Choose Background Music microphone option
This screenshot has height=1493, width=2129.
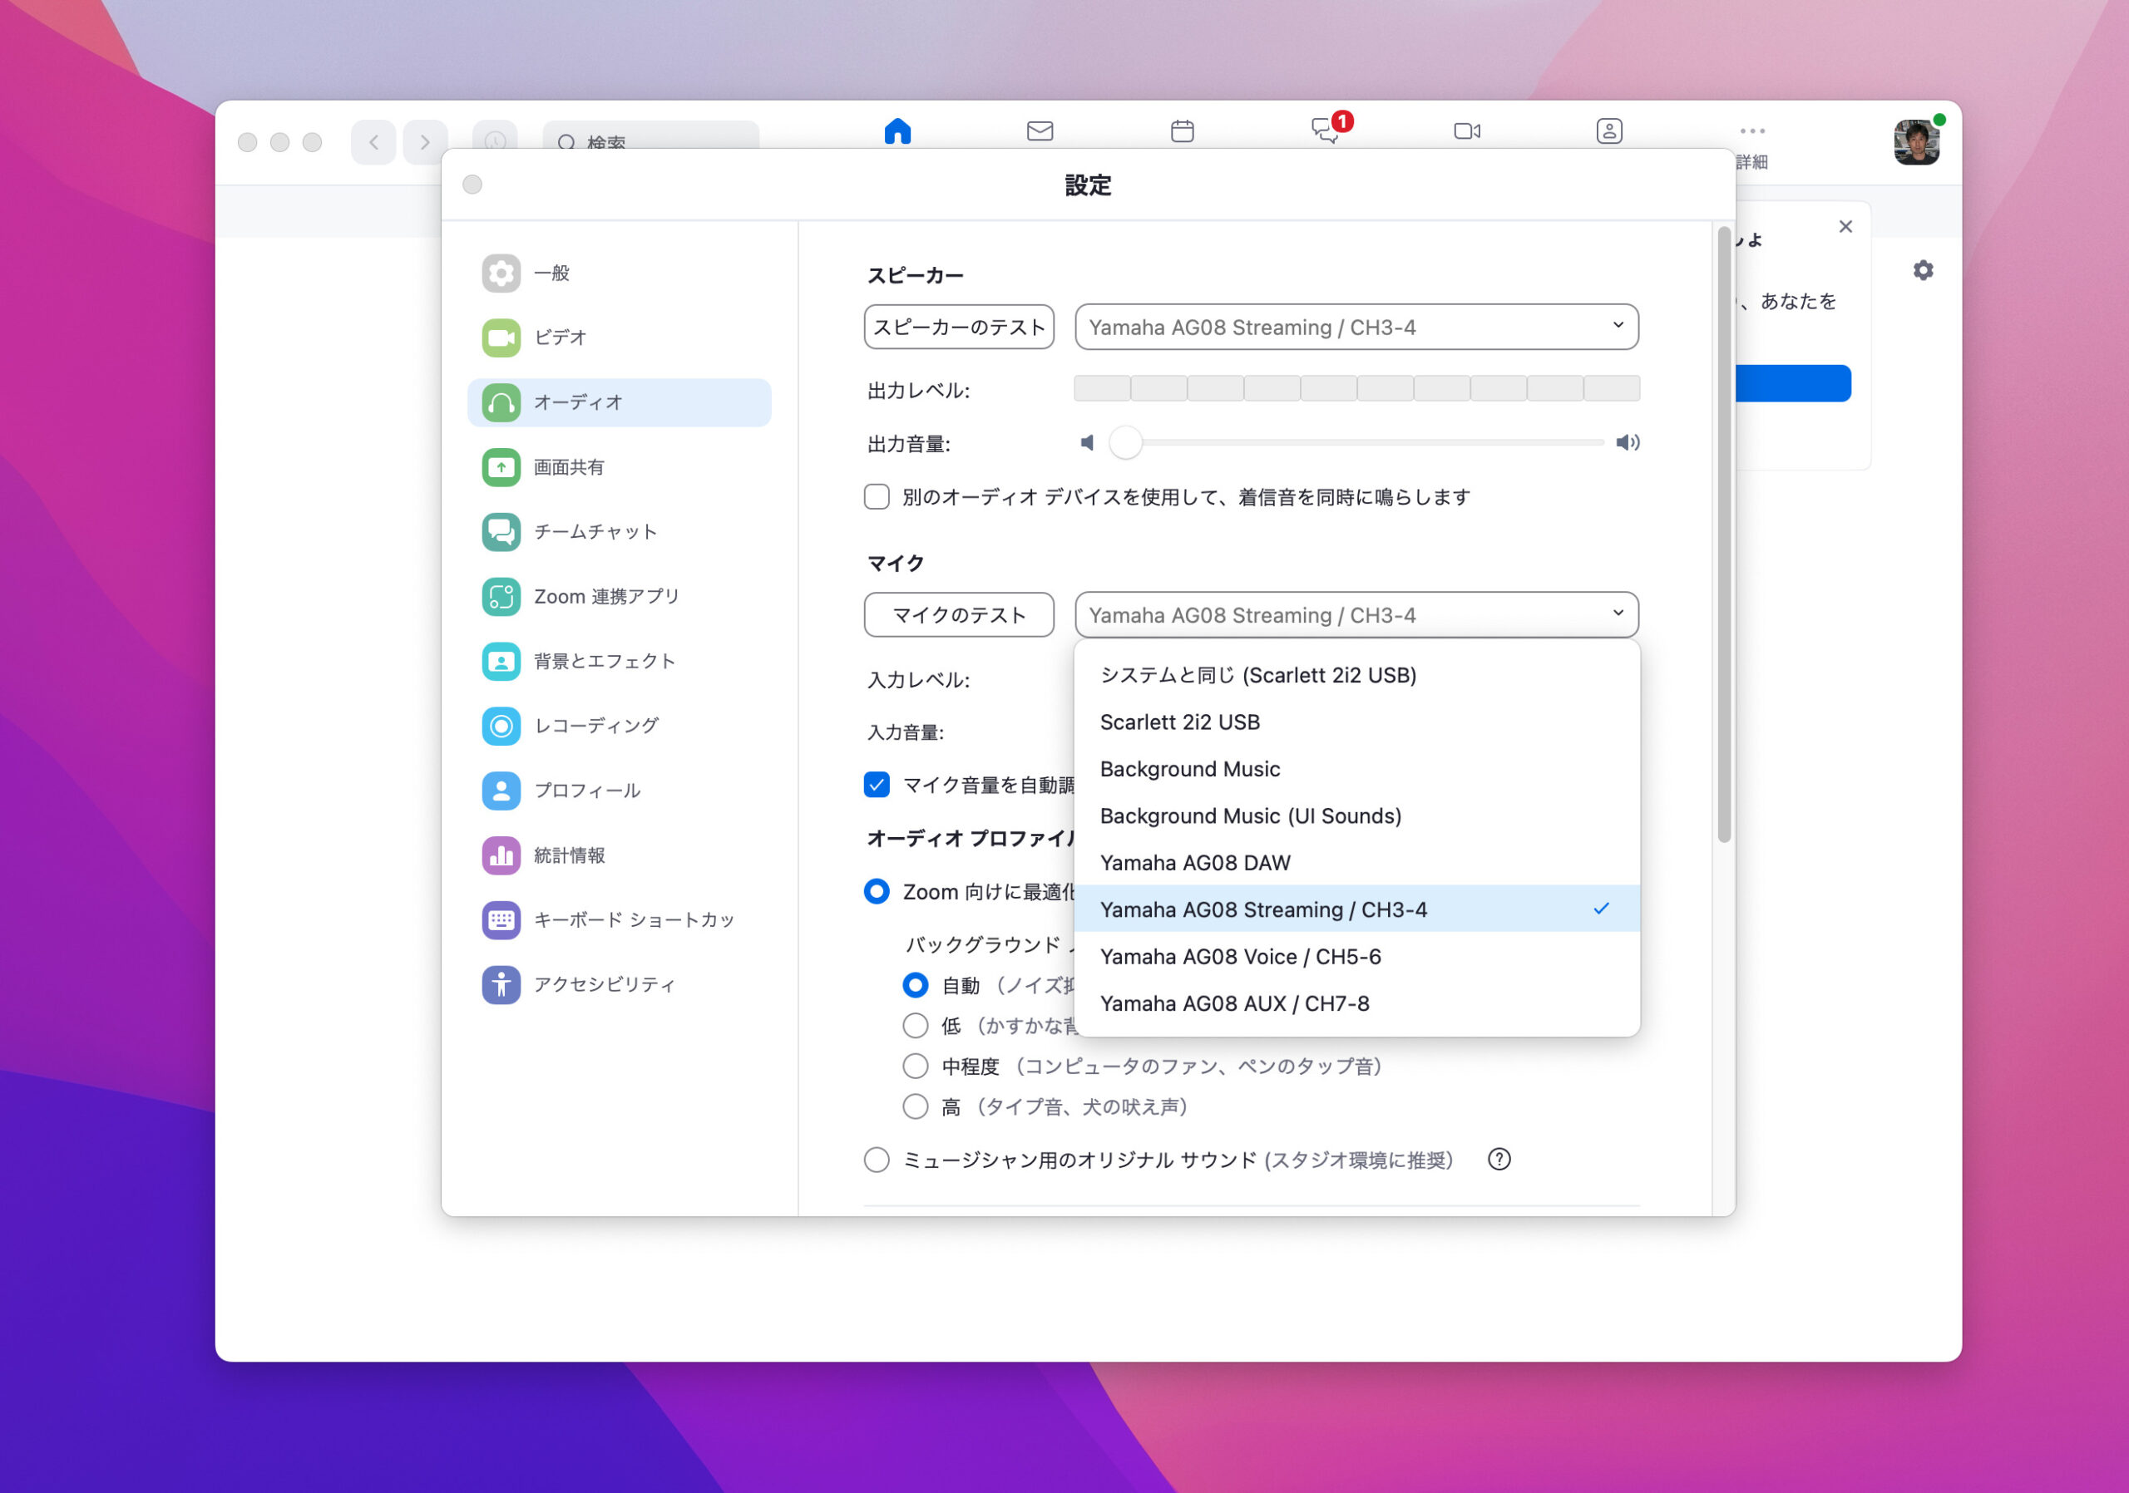point(1356,769)
